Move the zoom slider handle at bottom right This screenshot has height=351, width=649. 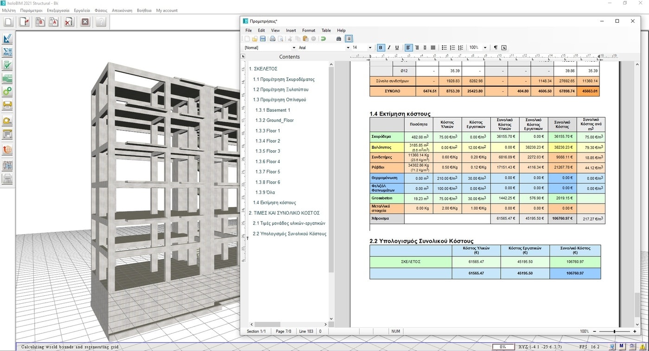click(x=615, y=332)
